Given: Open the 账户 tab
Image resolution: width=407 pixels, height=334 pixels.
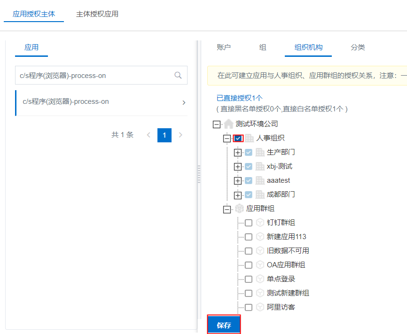Looking at the screenshot, I should (x=224, y=47).
